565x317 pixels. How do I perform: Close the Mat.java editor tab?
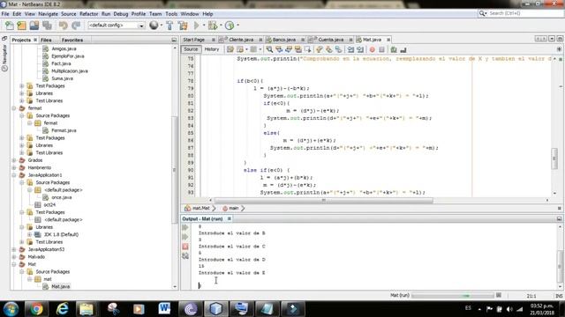click(388, 40)
